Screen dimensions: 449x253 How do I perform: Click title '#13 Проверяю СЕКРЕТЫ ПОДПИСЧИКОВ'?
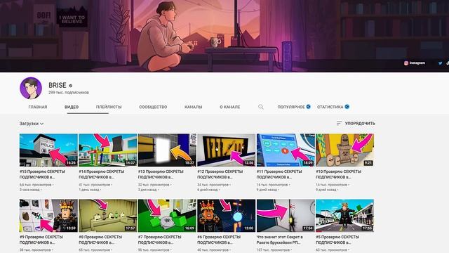(161, 174)
